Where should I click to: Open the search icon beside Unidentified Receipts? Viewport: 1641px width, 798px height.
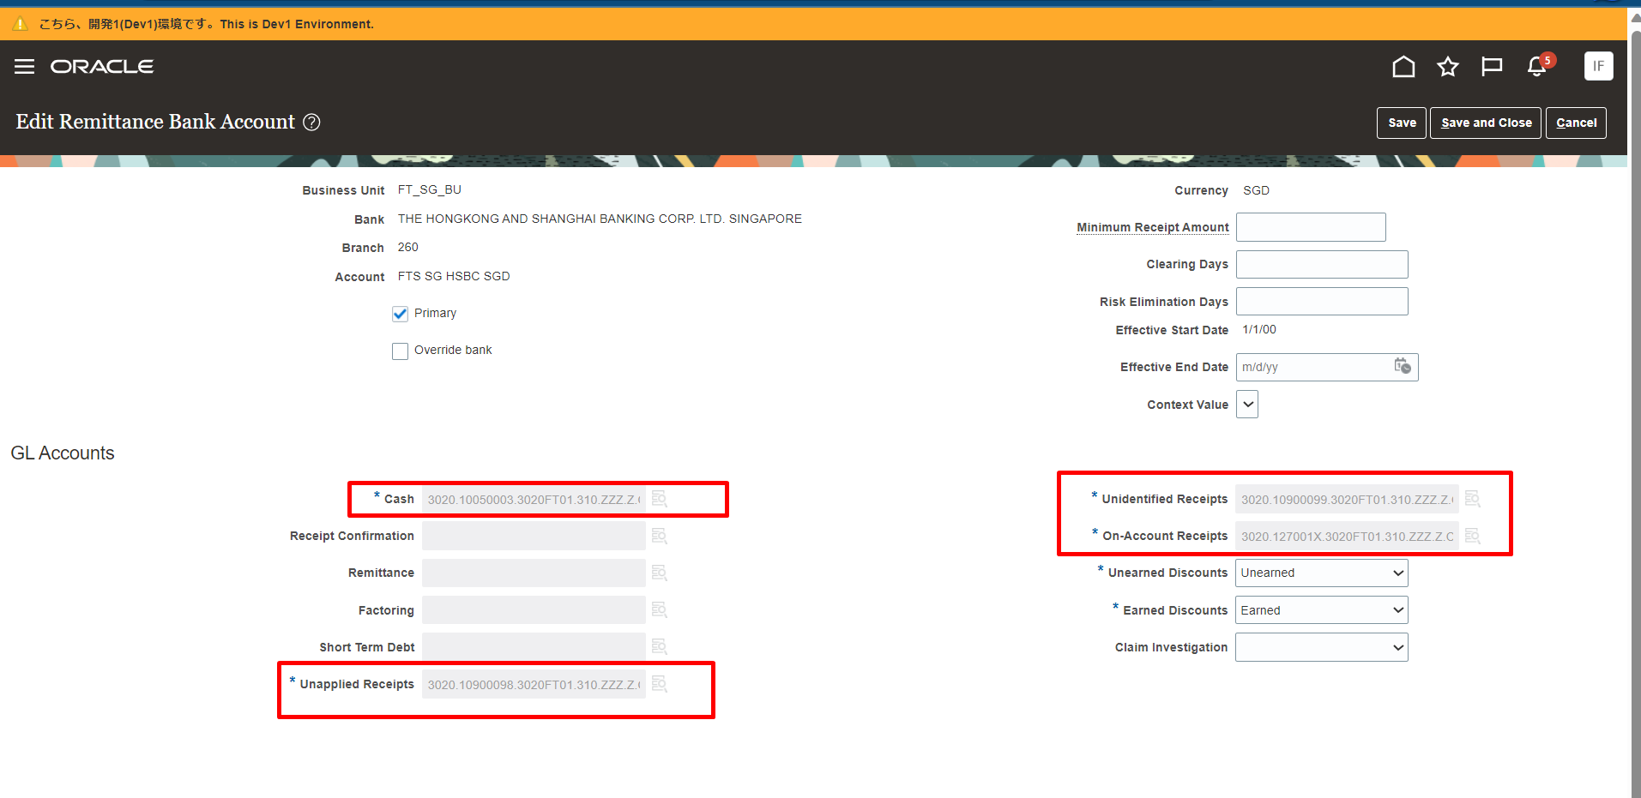1473,498
